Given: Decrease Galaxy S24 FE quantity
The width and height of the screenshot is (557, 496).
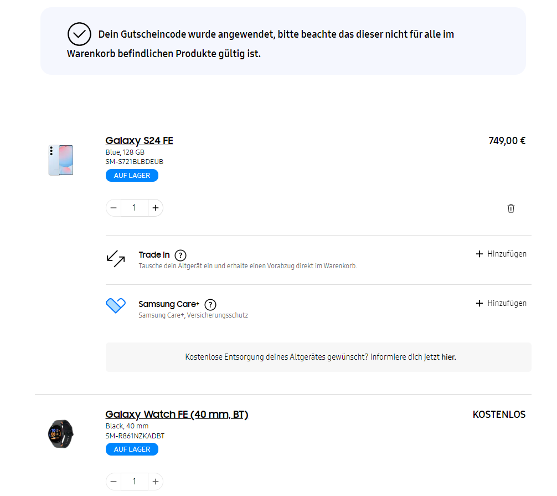Looking at the screenshot, I should pyautogui.click(x=114, y=208).
